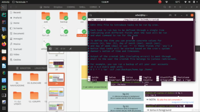Image resolution: width=200 pixels, height=112 pixels.
Task: Open Scaricati in sidebar
Action: [17, 49]
